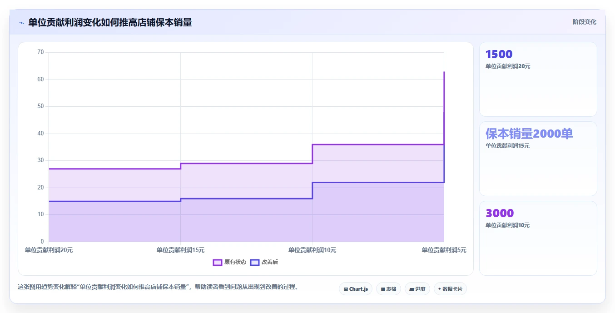
Task: Toggle the 改善后 legend entry
Action: 264,262
